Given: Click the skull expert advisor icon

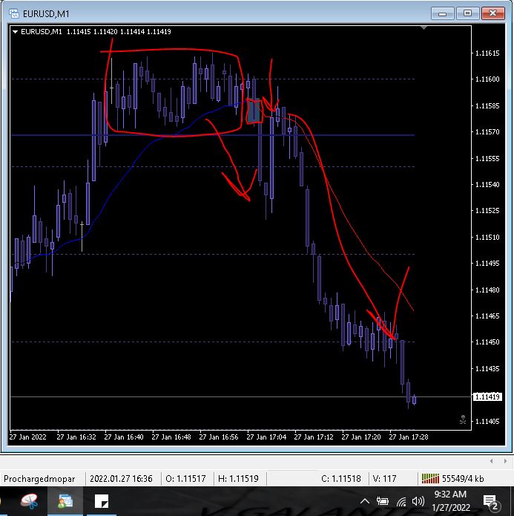Looking at the screenshot, I should [x=463, y=419].
